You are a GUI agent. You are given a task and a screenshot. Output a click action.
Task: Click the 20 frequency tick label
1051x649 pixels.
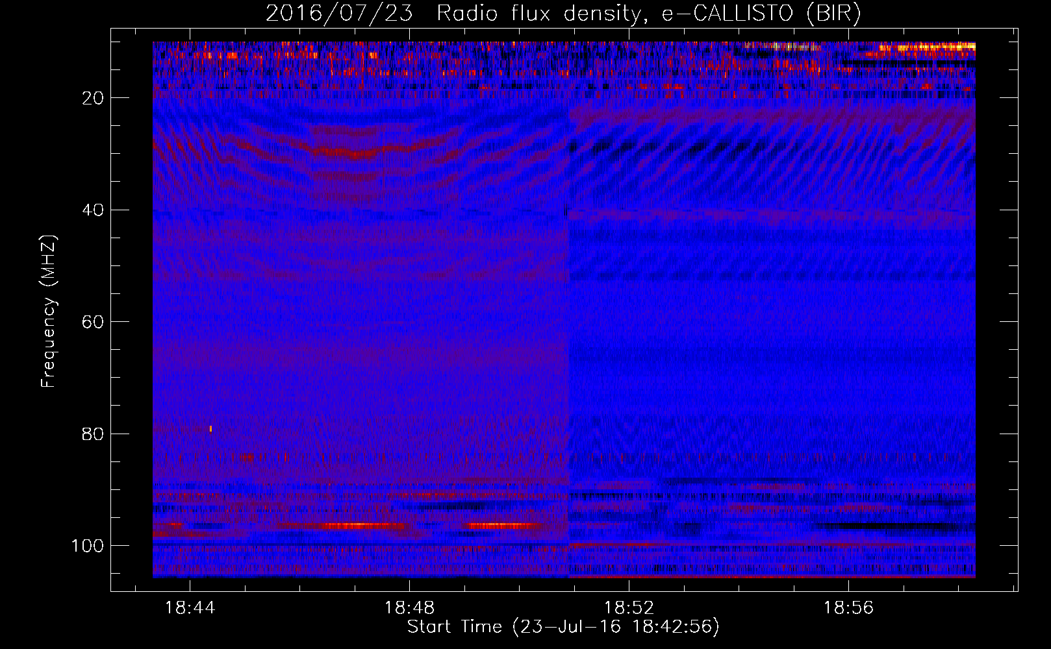[93, 98]
